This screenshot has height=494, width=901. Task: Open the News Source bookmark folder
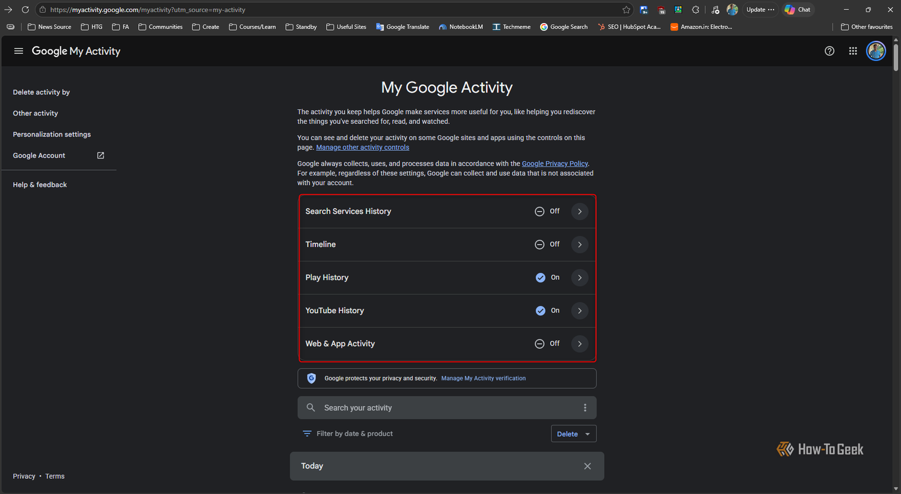pos(49,27)
